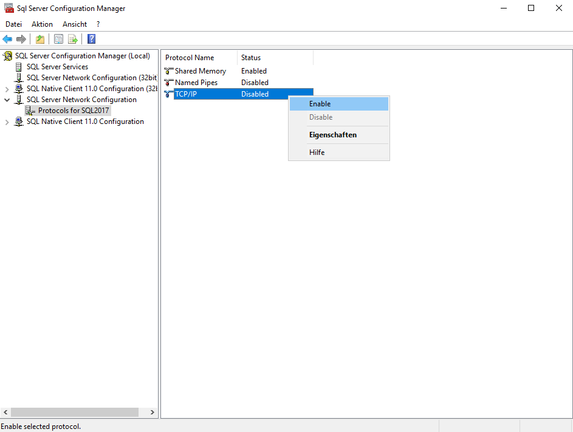Screen dimensions: 573x432
Task: Select Protocols for SQL2017 label
Action: pos(74,111)
